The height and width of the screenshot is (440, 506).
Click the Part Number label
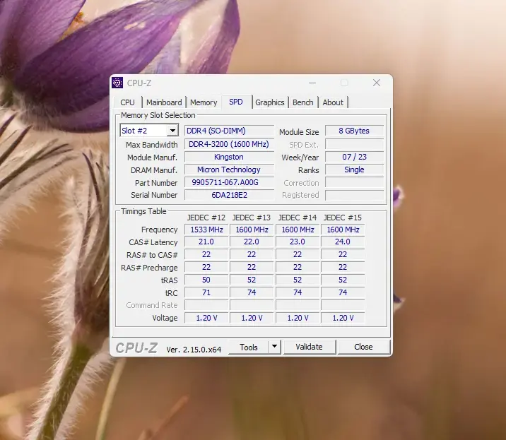(156, 183)
